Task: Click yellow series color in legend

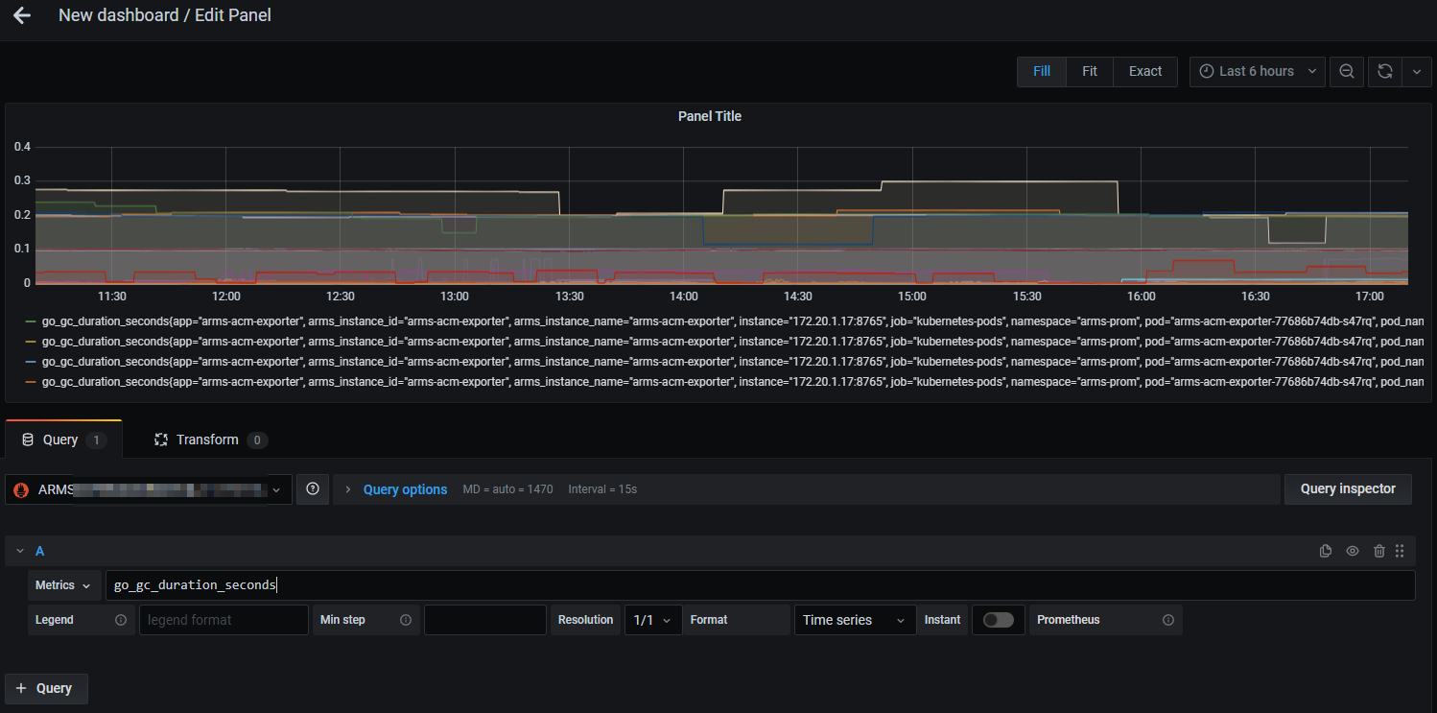Action: [x=30, y=341]
